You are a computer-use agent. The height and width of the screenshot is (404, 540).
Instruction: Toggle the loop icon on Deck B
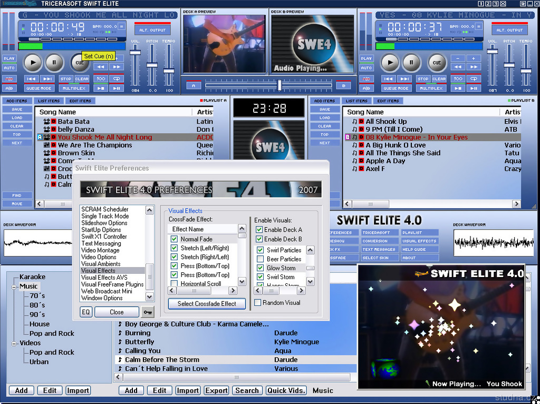coord(474,79)
